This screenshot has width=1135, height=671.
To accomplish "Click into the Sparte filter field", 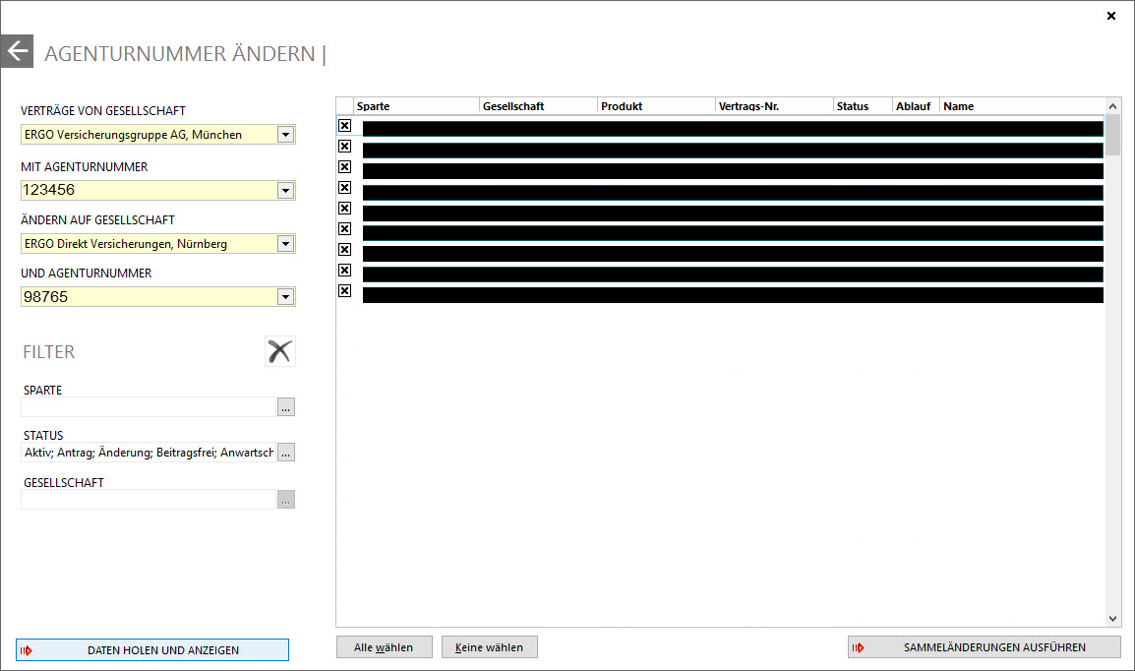I will [x=148, y=407].
